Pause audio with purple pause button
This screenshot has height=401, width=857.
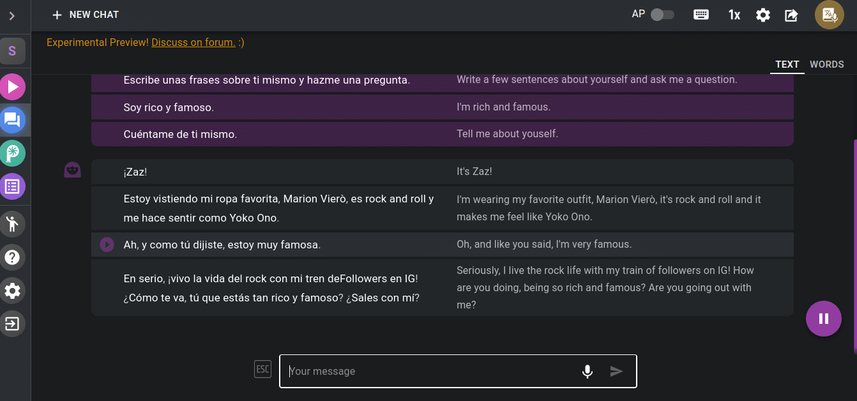tap(823, 319)
